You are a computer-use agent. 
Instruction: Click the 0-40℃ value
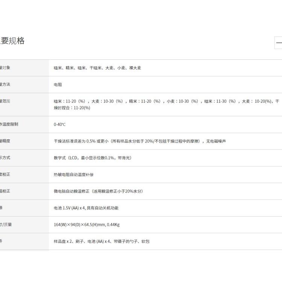[60, 124]
